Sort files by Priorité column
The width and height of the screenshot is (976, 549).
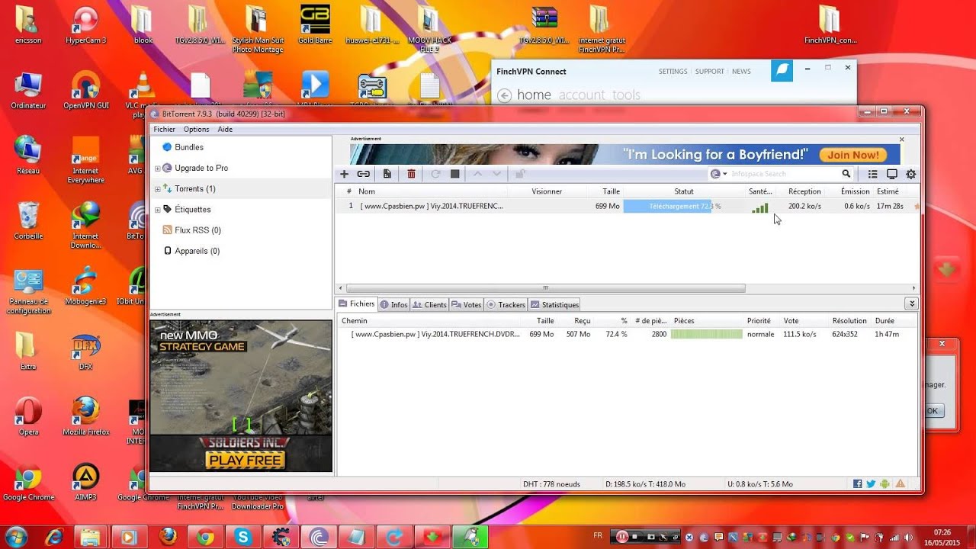[759, 321]
